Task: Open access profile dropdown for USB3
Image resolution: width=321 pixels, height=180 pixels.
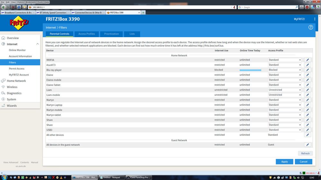Action: [x=285, y=130]
